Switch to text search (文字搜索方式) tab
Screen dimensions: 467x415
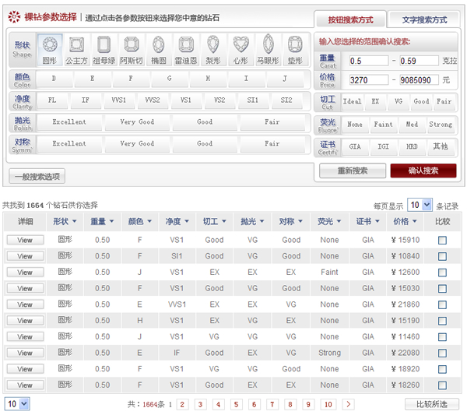click(x=424, y=20)
